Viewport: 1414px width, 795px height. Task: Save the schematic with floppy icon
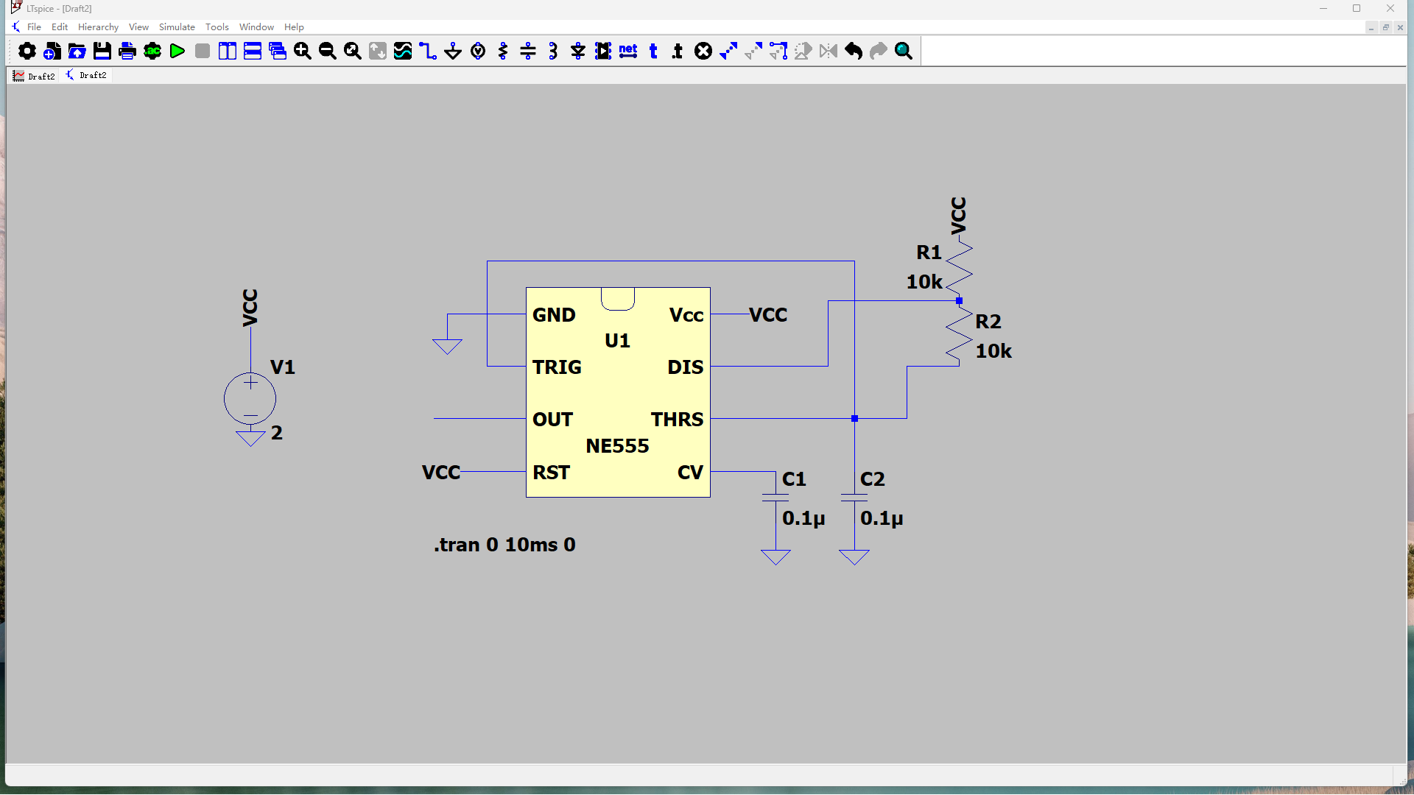pos(102,51)
